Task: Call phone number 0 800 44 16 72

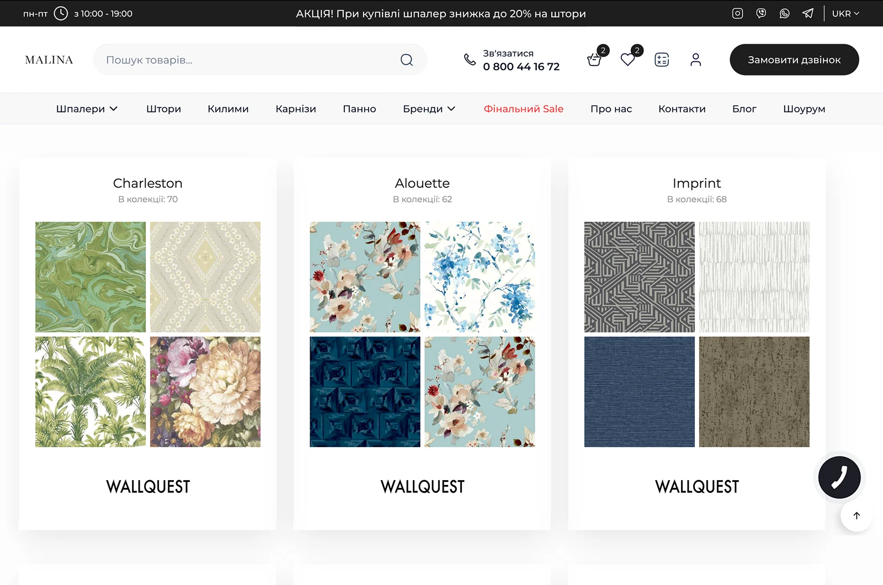Action: 521,66
